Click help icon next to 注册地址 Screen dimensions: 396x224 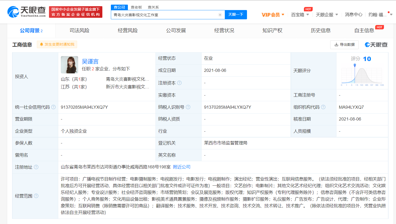pos(36,167)
